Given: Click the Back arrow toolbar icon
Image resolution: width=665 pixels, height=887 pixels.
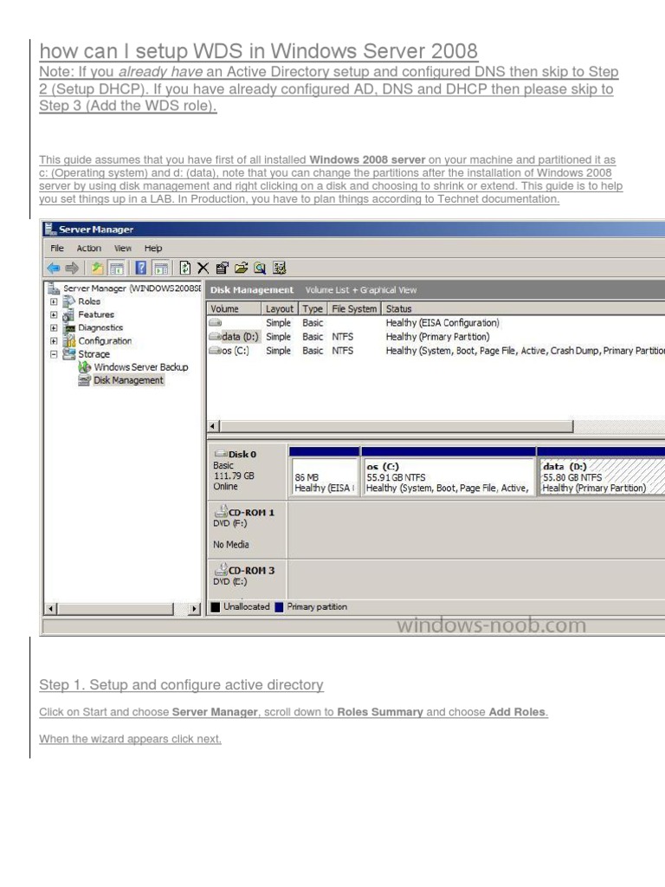Looking at the screenshot, I should tap(54, 268).
